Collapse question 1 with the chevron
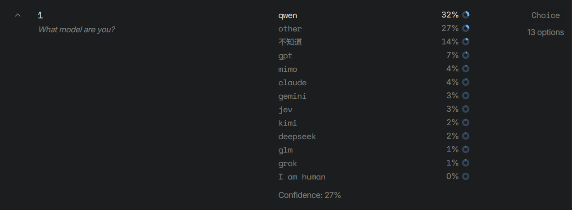The image size is (572, 210). pyautogui.click(x=17, y=15)
